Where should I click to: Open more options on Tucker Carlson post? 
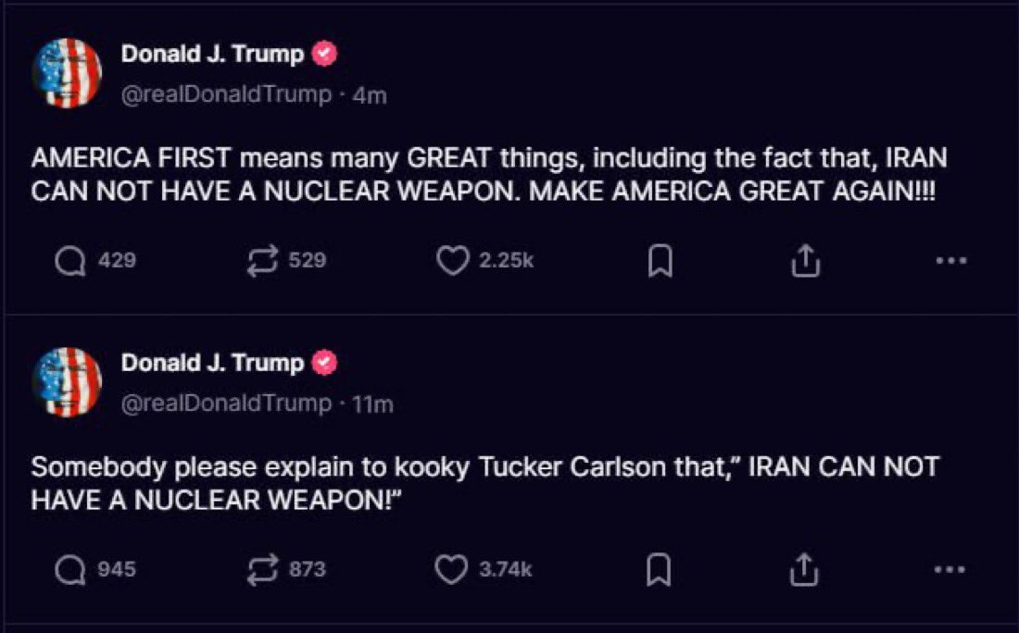pos(950,570)
